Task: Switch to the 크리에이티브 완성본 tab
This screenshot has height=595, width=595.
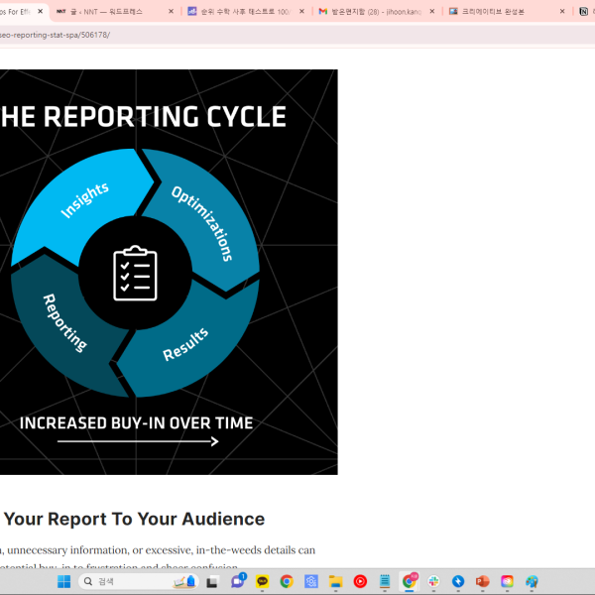Action: click(507, 12)
